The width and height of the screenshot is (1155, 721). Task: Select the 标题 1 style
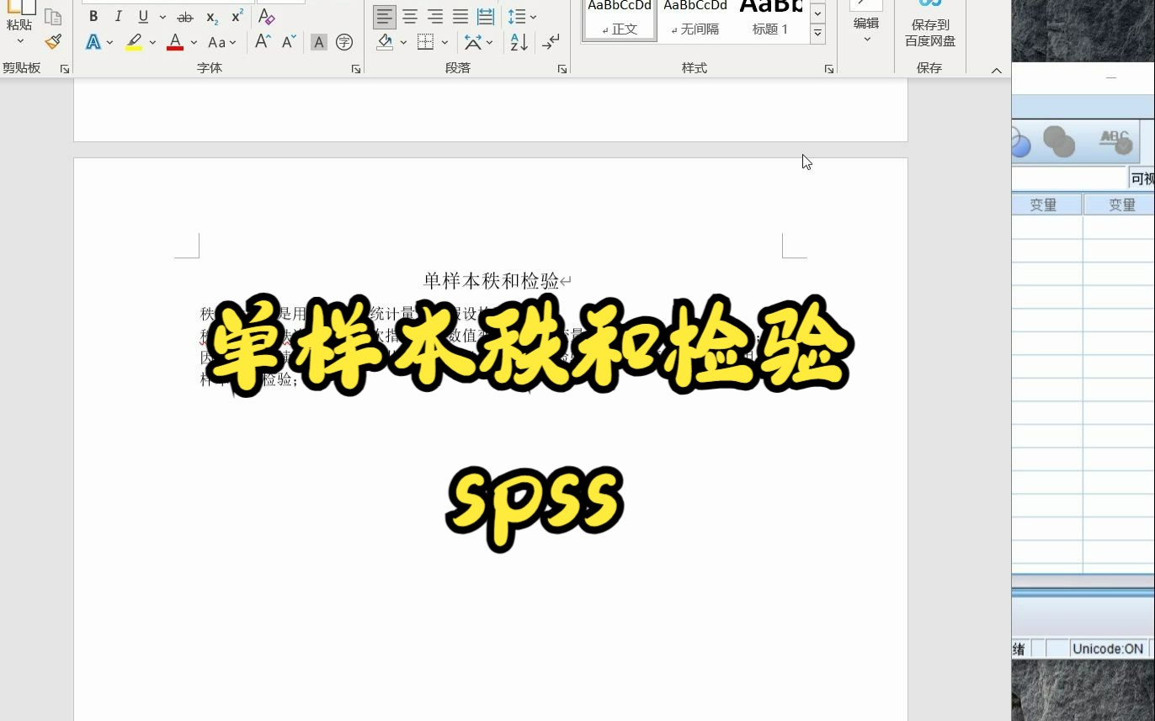(770, 20)
